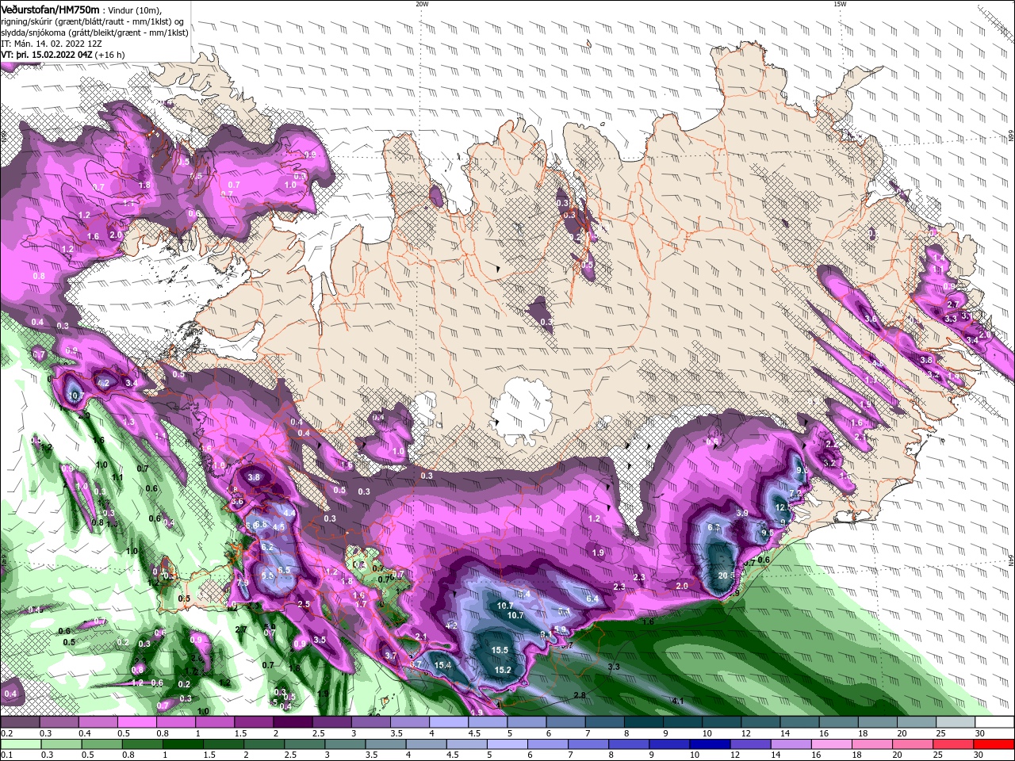
Task: Click the 7.9 value in the southwest
Action: click(243, 583)
